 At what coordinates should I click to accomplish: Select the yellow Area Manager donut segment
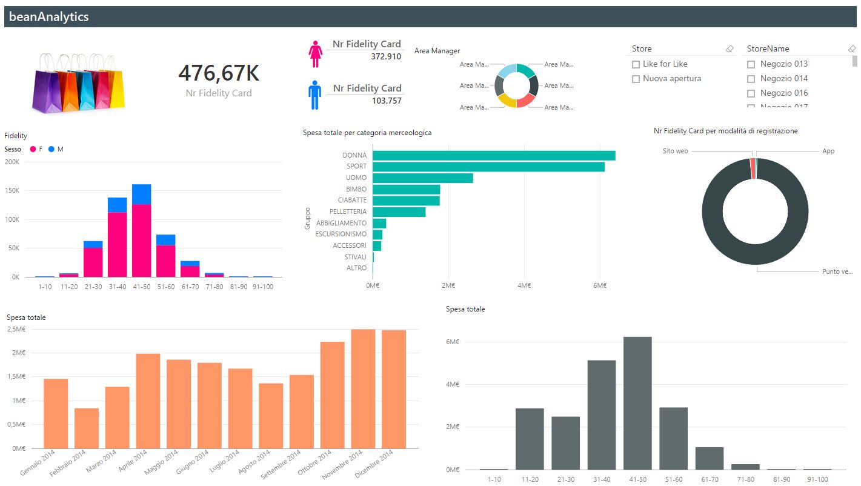click(x=508, y=101)
